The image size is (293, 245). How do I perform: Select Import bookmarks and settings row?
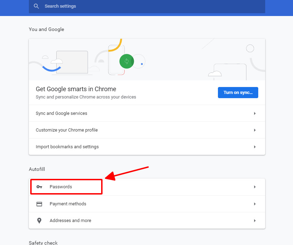coord(147,147)
